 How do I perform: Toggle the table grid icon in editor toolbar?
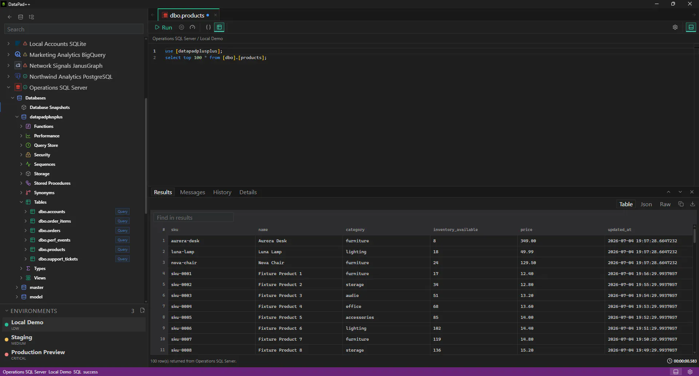coord(219,27)
